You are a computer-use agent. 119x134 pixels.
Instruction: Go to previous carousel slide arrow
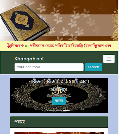17,95
